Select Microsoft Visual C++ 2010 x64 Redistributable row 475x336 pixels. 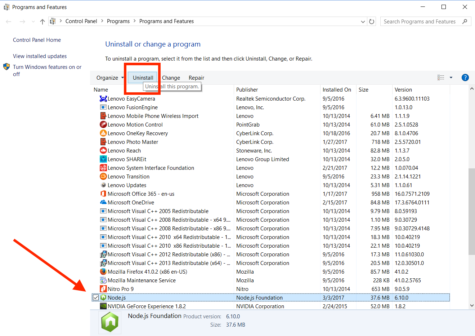(270, 237)
